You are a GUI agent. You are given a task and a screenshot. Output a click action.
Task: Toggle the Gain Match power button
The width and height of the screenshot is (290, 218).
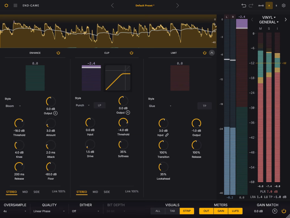tap(283, 211)
